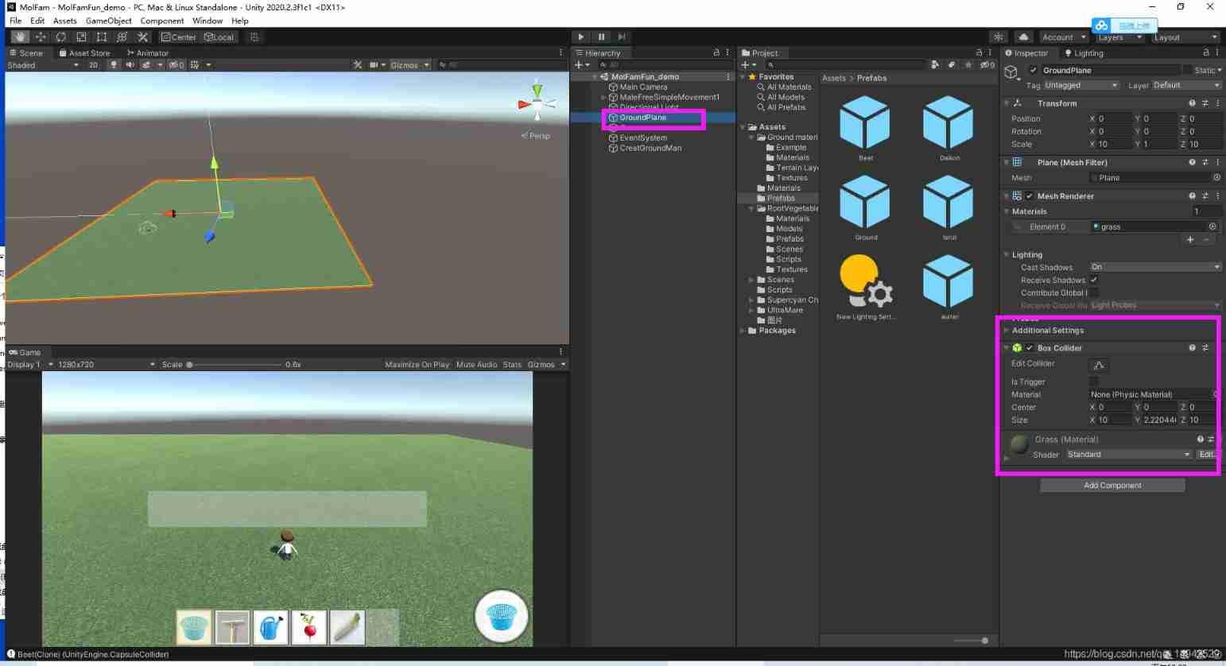Image resolution: width=1226 pixels, height=666 pixels.
Task: Lock the Inspector panel
Action: 1206,52
